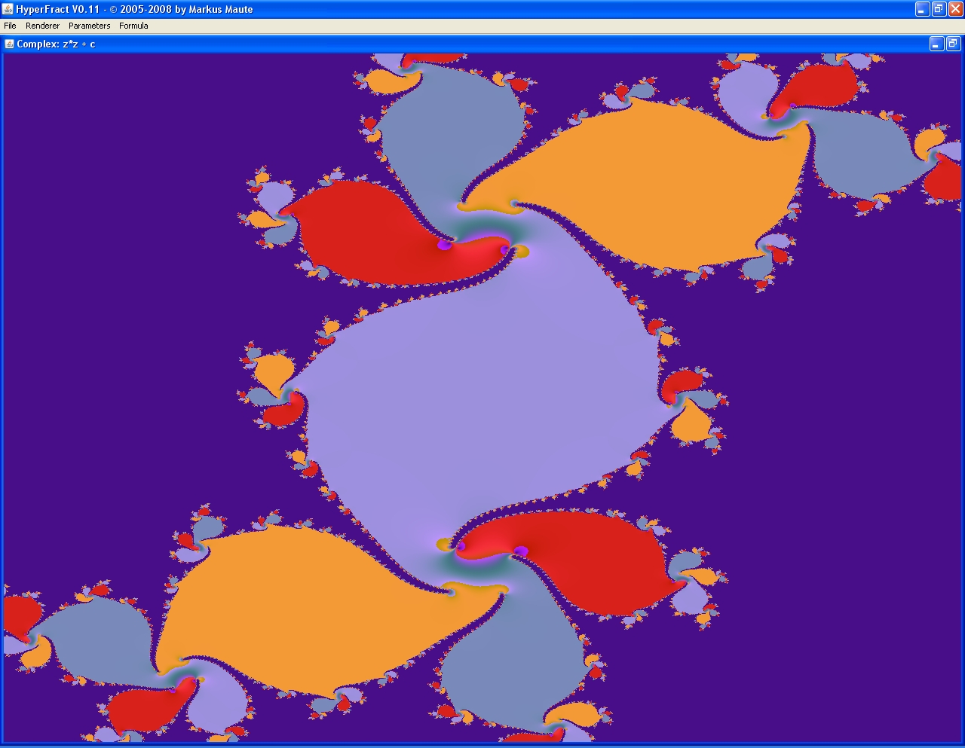Viewport: 965px width, 748px height.
Task: Click the Java icon beside "Complex: z*z + c"
Action: tap(9, 44)
